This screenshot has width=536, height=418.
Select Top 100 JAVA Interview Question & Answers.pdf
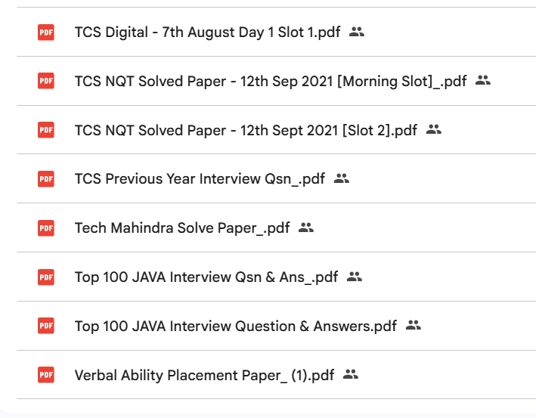point(235,326)
